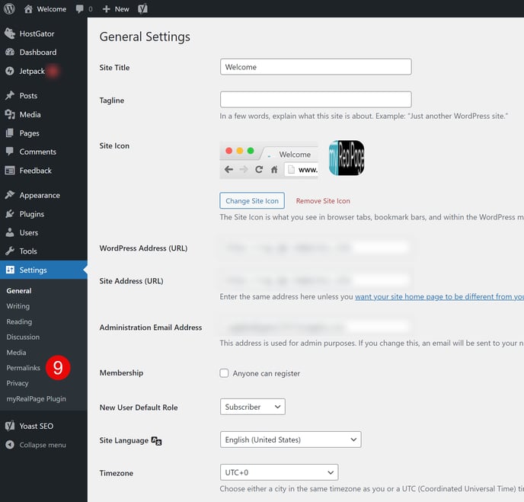The height and width of the screenshot is (502, 524).
Task: Click the General Settings page heading
Action: [x=145, y=37]
